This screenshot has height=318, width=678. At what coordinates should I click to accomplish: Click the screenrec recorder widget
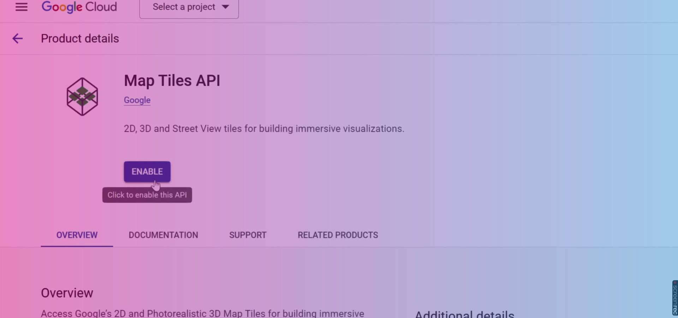tap(674, 298)
